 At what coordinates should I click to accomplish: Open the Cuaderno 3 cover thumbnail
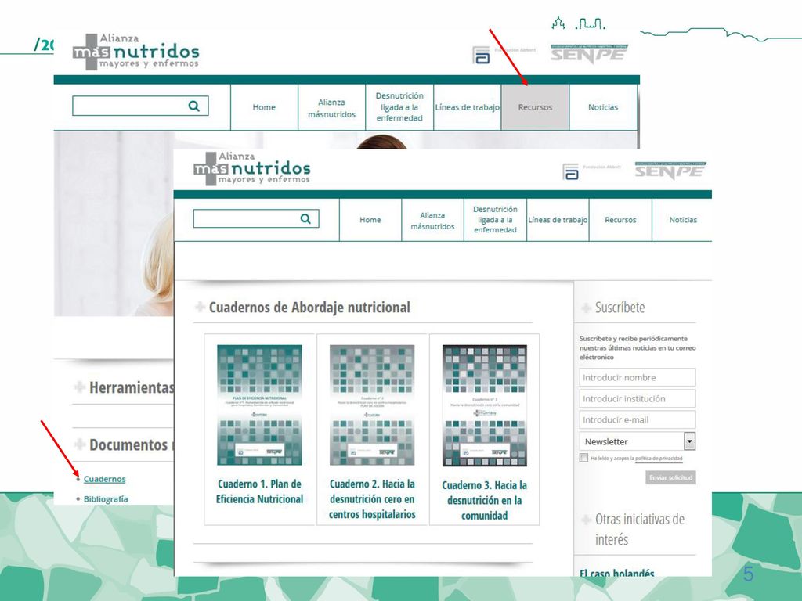pos(484,405)
